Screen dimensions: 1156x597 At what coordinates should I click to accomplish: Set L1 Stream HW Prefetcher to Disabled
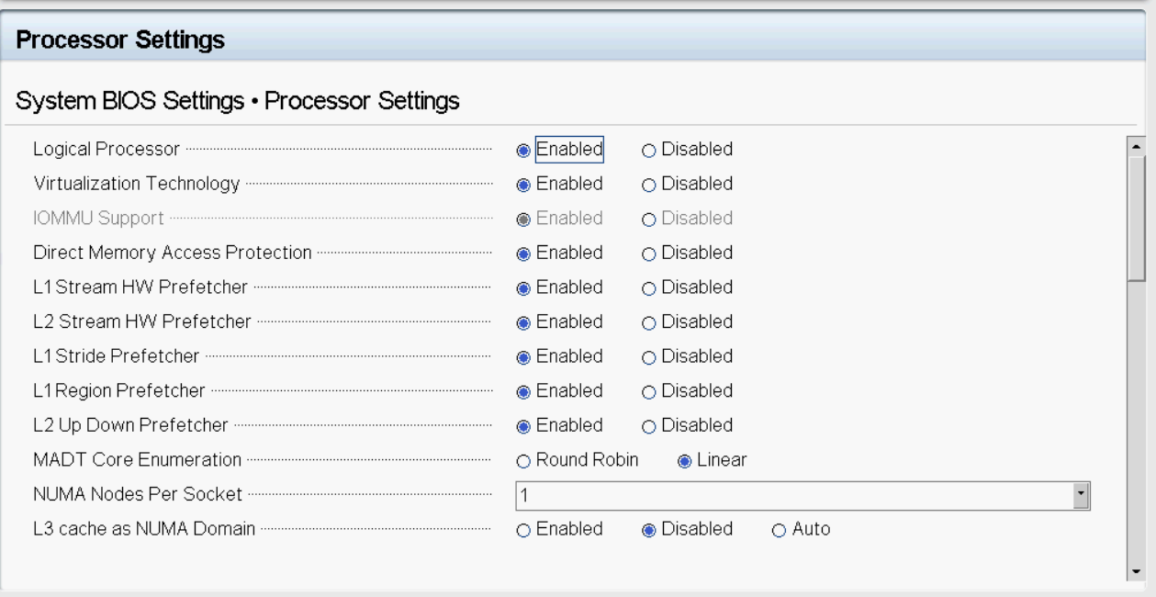click(649, 287)
